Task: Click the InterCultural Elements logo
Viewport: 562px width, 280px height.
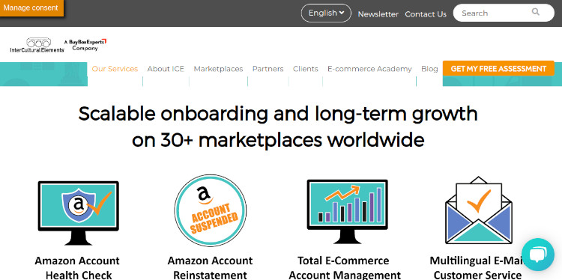Action: coord(37,45)
